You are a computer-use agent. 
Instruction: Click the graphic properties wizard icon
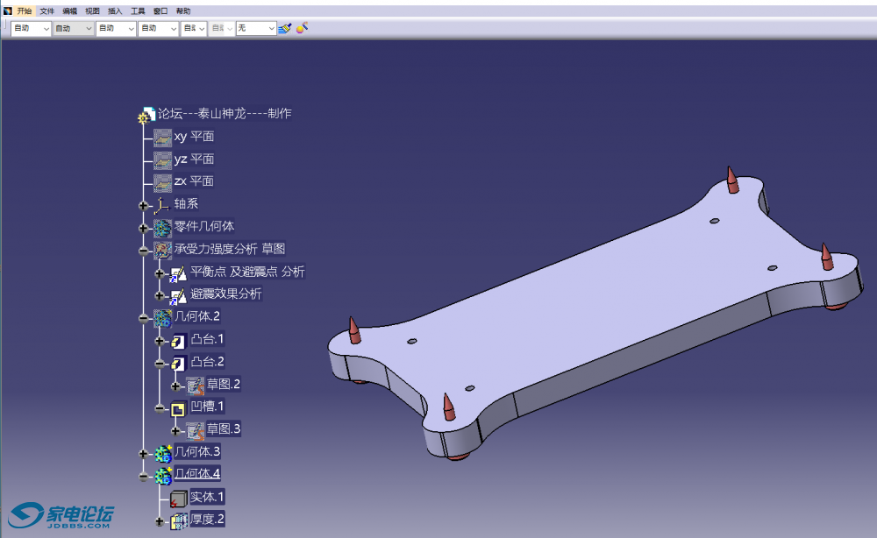click(303, 28)
